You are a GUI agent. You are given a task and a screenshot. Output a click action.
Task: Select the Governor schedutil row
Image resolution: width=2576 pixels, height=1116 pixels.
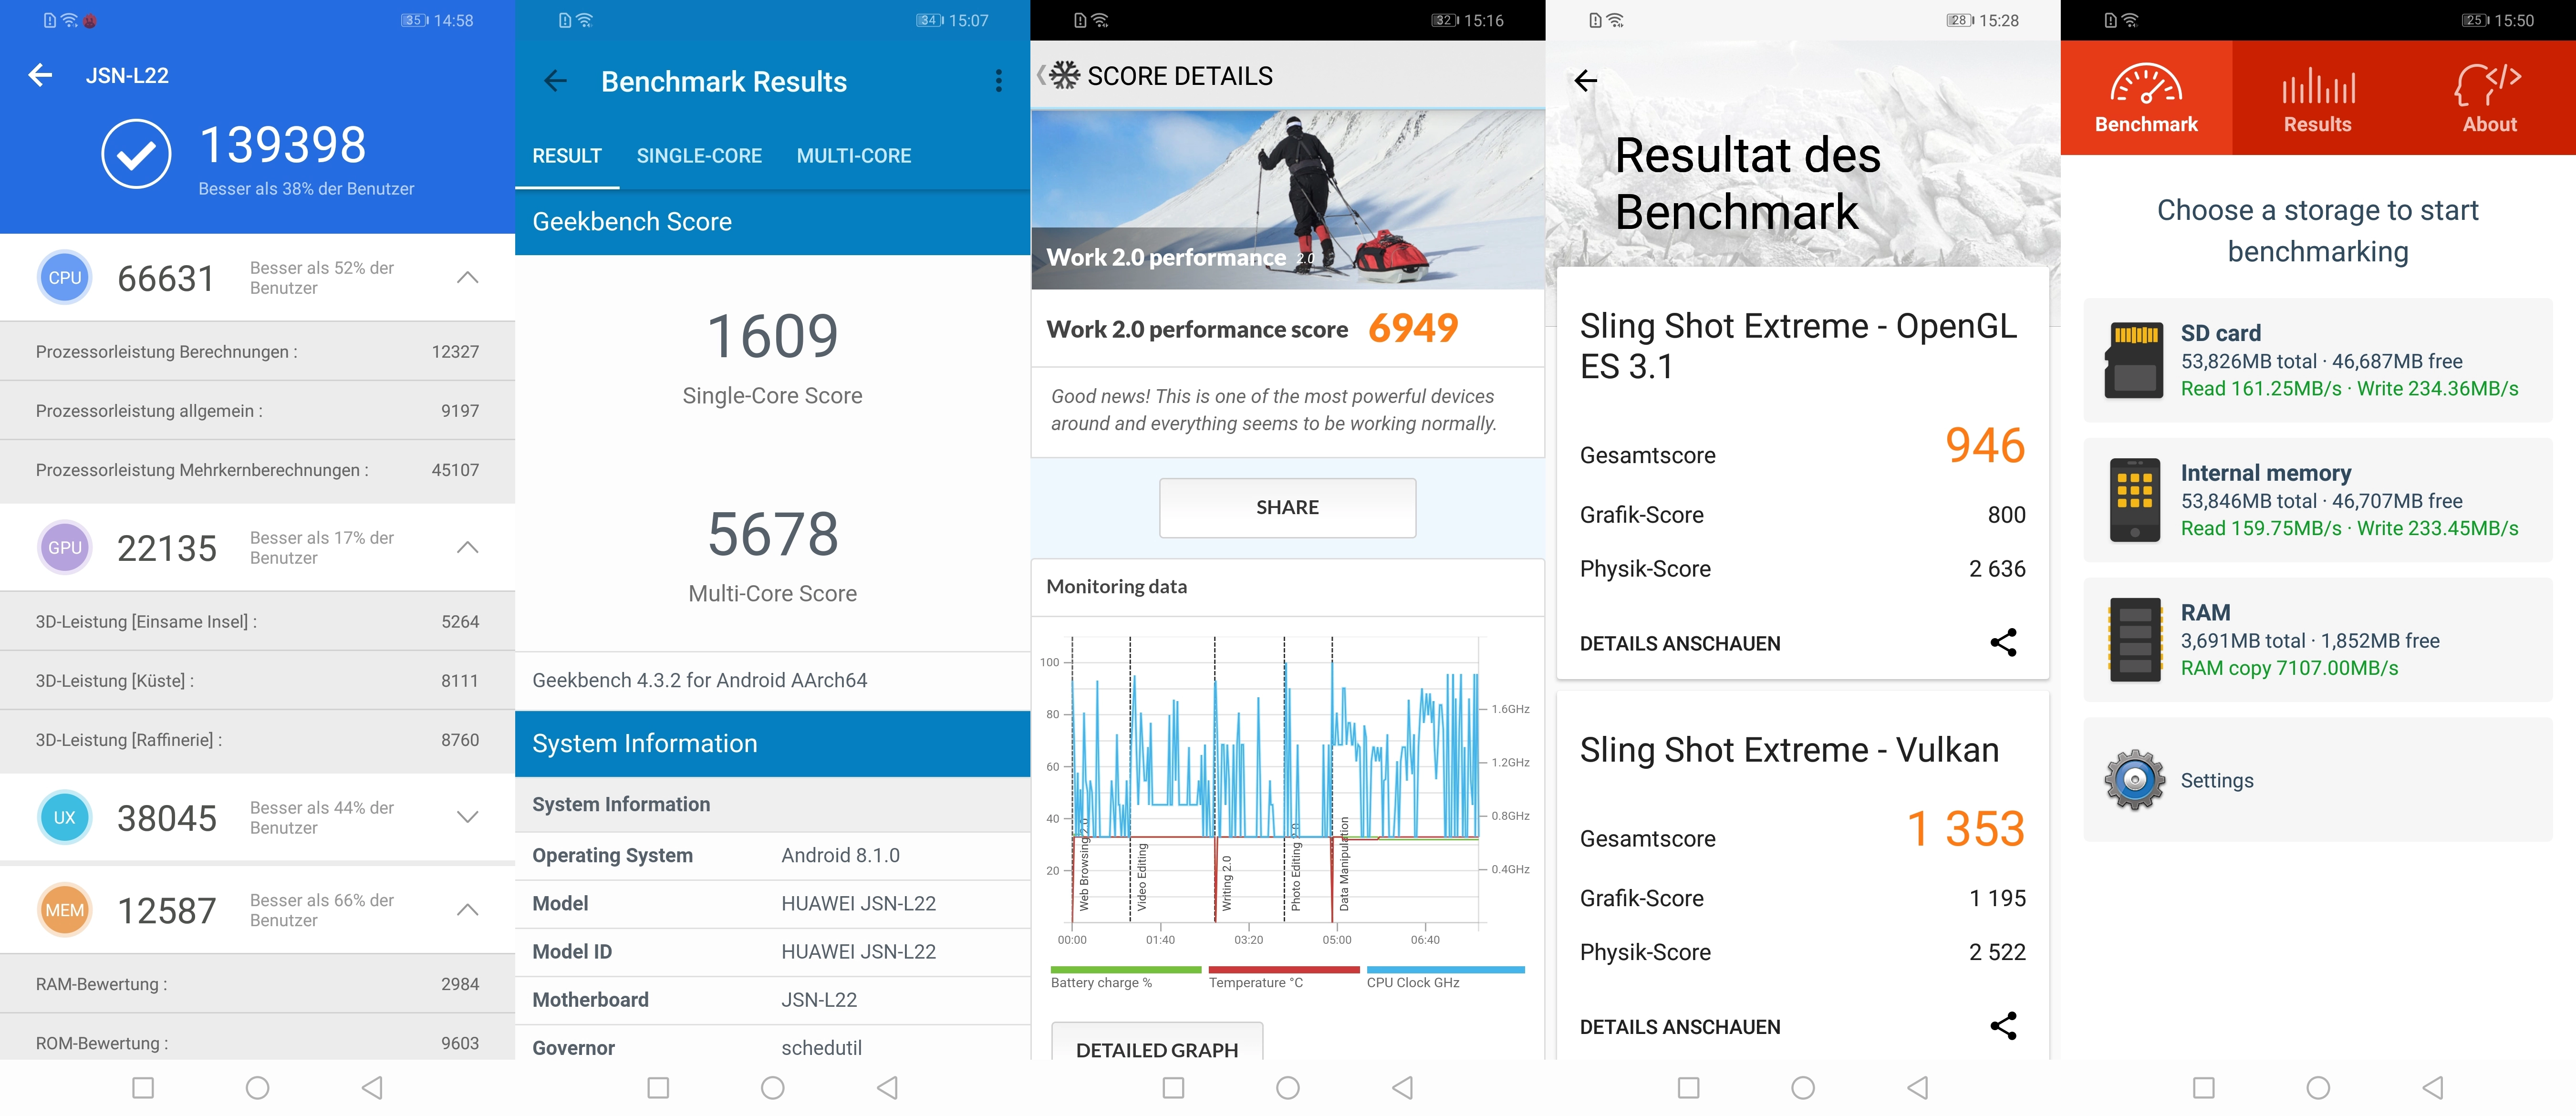[x=773, y=1044]
